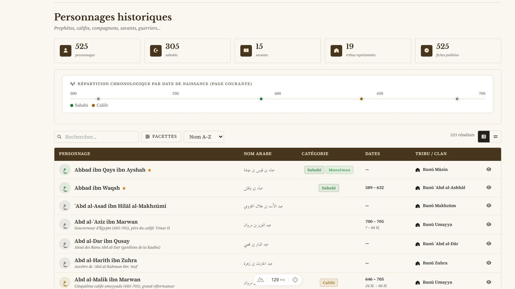The height and width of the screenshot is (289, 515).
Task: Click the Sahabi badge in Abbad ibn Waqsh row
Action: tap(329, 188)
